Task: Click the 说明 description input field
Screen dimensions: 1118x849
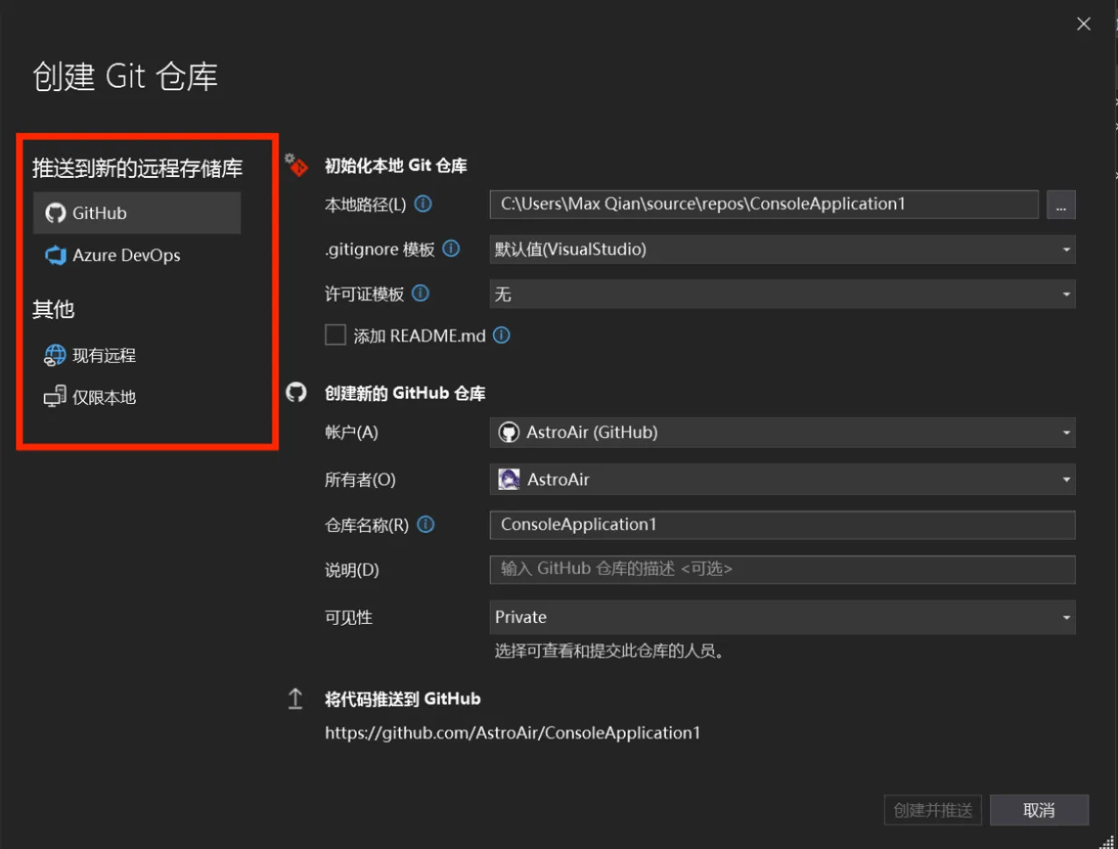Action: [782, 570]
